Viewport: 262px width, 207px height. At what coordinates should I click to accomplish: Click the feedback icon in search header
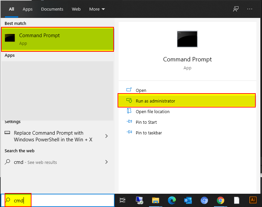tap(236, 9)
